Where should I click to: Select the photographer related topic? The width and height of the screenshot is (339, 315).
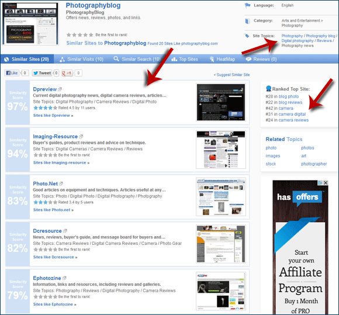tap(314, 164)
